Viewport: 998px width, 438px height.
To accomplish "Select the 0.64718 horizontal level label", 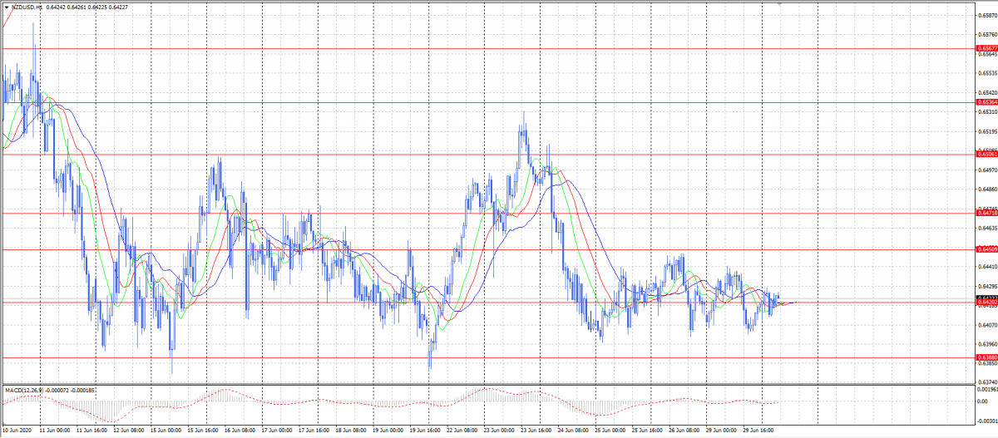I will pos(986,213).
